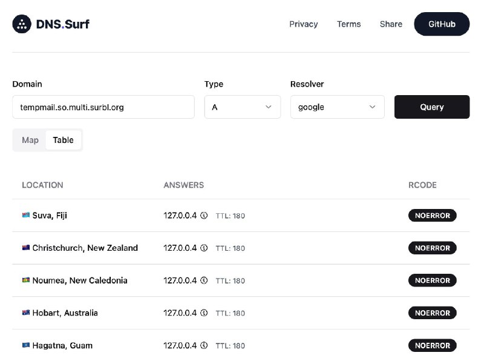The width and height of the screenshot is (484, 361).
Task: Open the GitHub button
Action: click(x=441, y=24)
